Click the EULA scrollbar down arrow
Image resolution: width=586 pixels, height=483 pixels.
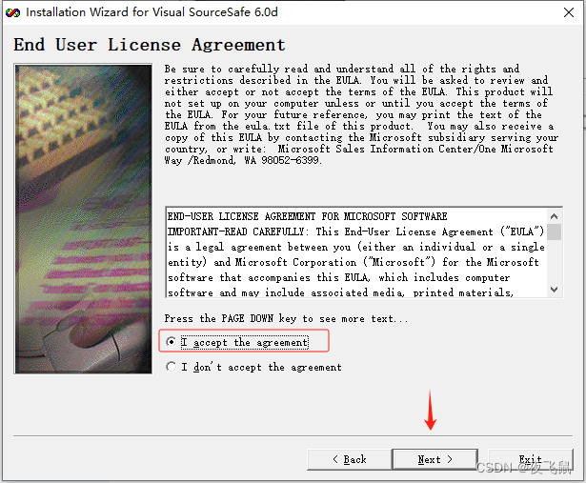[x=555, y=290]
